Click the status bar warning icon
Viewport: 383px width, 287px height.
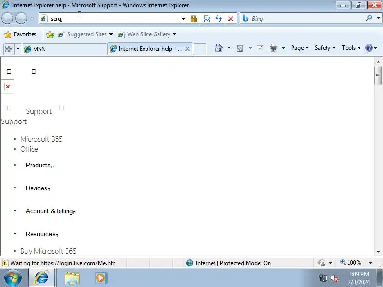coord(5,263)
